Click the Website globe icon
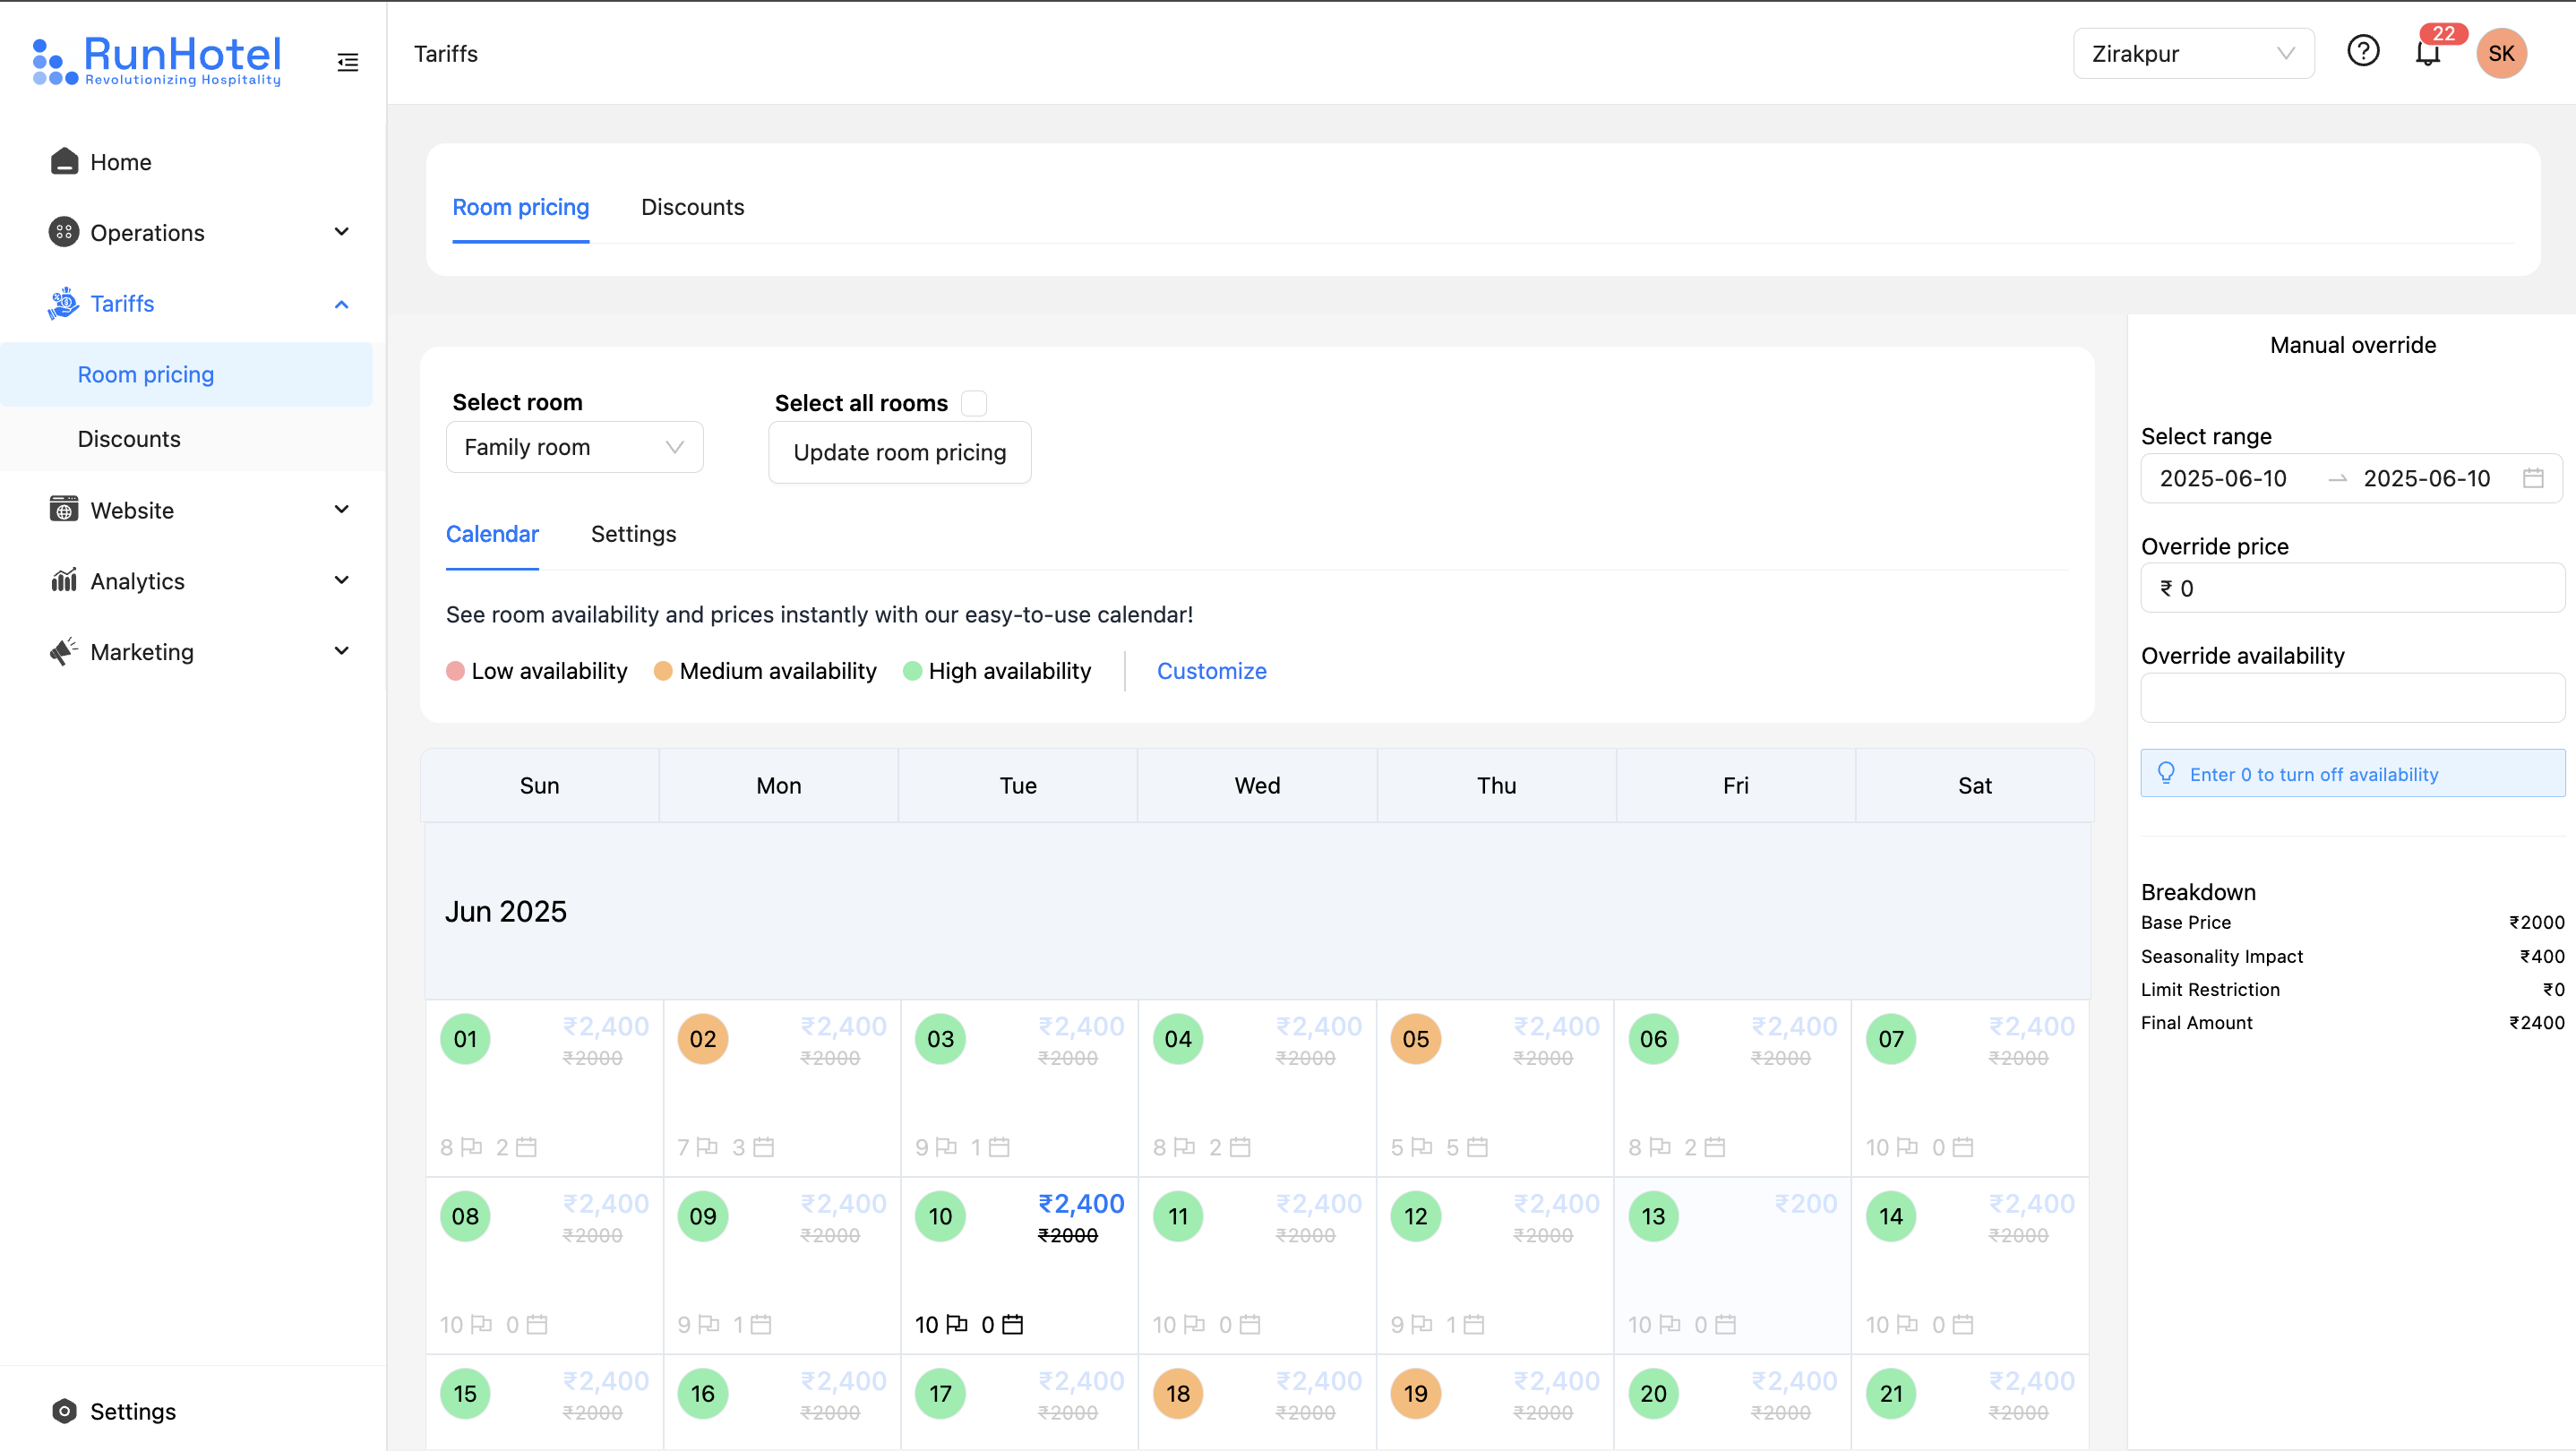The height and width of the screenshot is (1451, 2576). (x=64, y=510)
